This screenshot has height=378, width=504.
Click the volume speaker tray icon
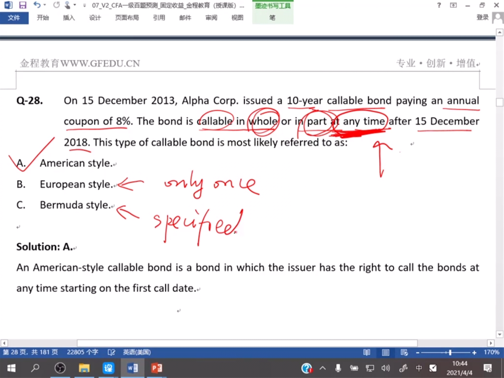pos(386,368)
